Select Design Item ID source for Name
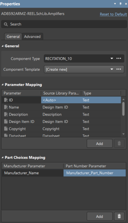128x223 pixels. click(x=61, y=107)
